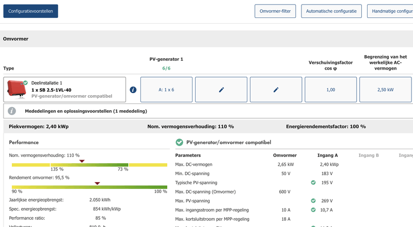Click the blue info icon beside Deelinstallatie 1
The image size is (413, 227).
pyautogui.click(x=133, y=90)
